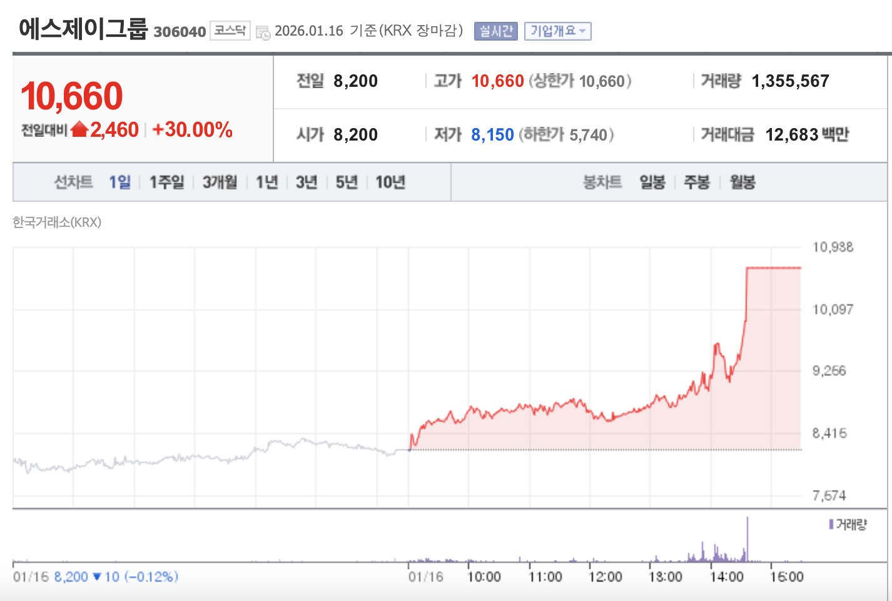Click the stock code 306040
The height and width of the screenshot is (601, 892).
coord(180,32)
